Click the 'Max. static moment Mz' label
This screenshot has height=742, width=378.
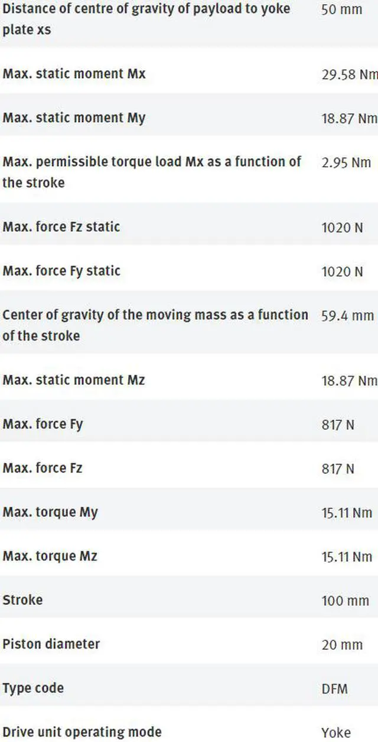click(x=74, y=380)
